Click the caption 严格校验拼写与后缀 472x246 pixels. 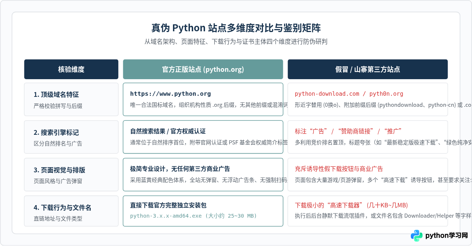[58, 106]
